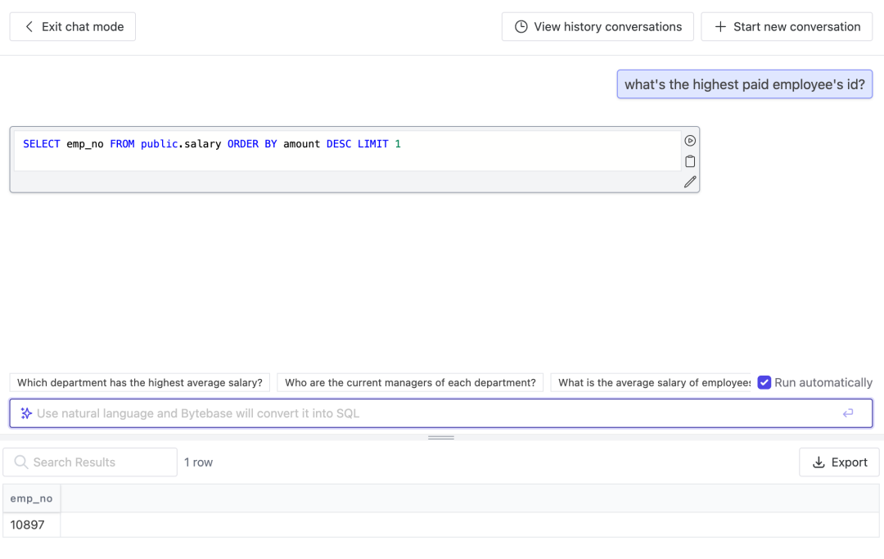Focus the natural language prompt input
The height and width of the screenshot is (559, 884).
pyautogui.click(x=434, y=413)
